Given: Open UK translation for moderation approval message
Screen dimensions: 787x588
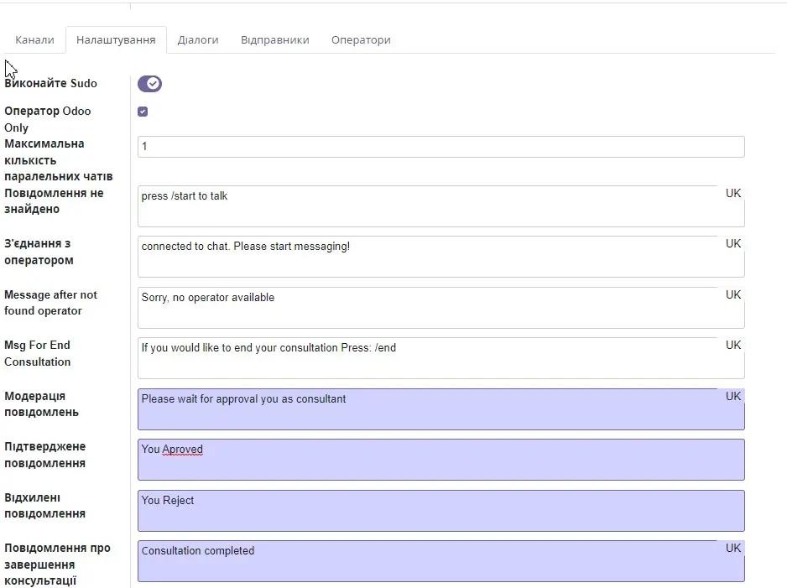Looking at the screenshot, I should click(x=732, y=396).
